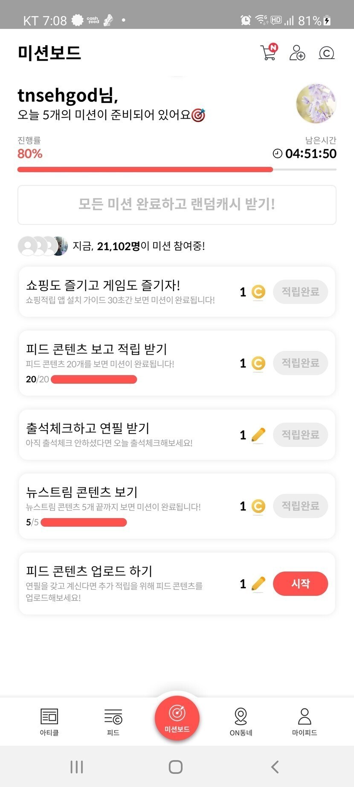Open the 마이피드 tab
The width and height of the screenshot is (354, 787).
[304, 722]
